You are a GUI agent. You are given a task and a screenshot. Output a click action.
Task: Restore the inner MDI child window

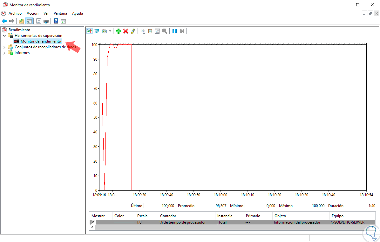coord(370,14)
